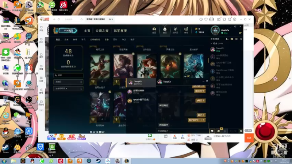Screen dimensions: 292x164
Task: Minimize the TracyiEt chat window
Action: (x=203, y=81)
